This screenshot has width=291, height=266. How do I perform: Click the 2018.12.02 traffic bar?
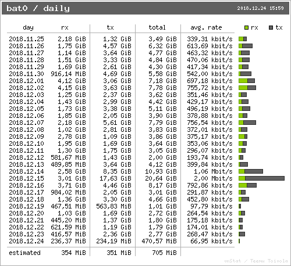(x=247, y=88)
